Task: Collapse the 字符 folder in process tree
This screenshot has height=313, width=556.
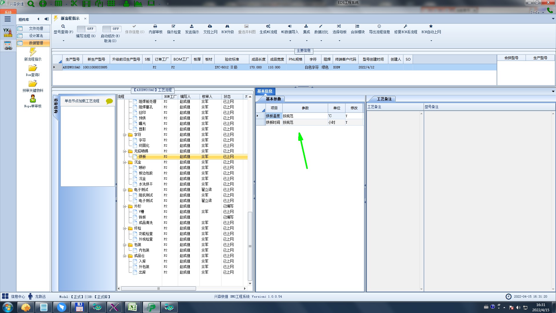Action: (125, 135)
